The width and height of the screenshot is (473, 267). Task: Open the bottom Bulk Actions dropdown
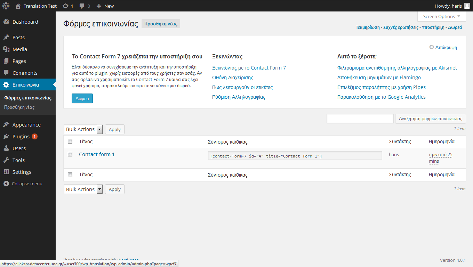pos(83,189)
